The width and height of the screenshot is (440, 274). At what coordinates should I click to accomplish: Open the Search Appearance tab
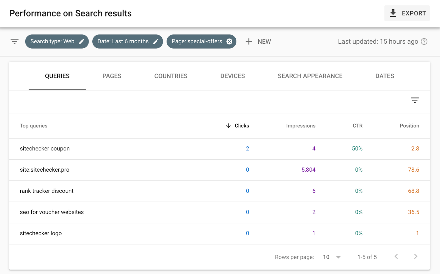click(x=310, y=76)
